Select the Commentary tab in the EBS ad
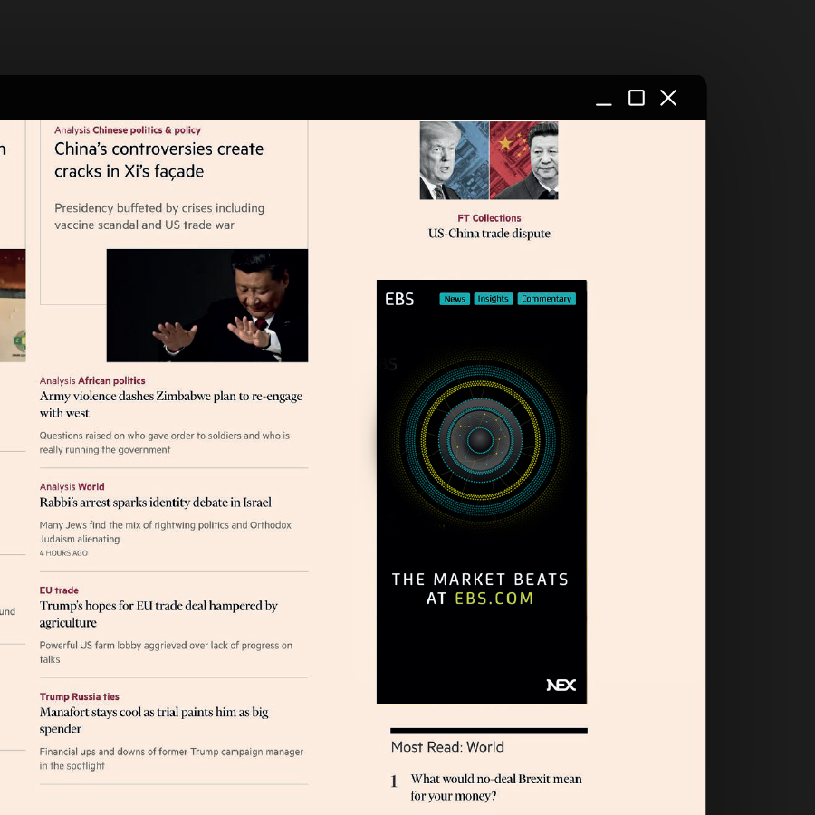 tap(546, 298)
